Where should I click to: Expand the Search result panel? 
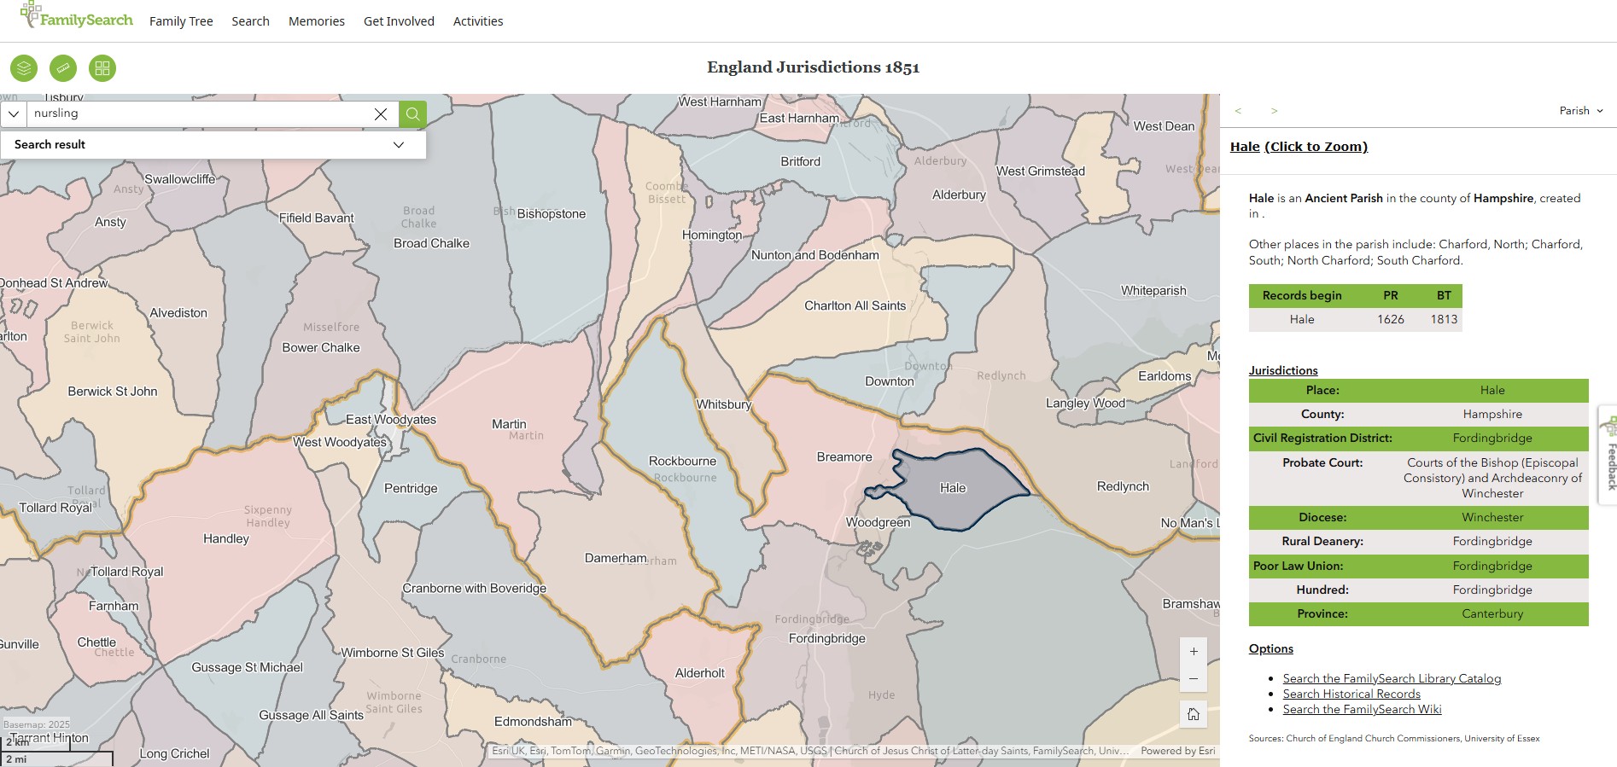point(398,145)
